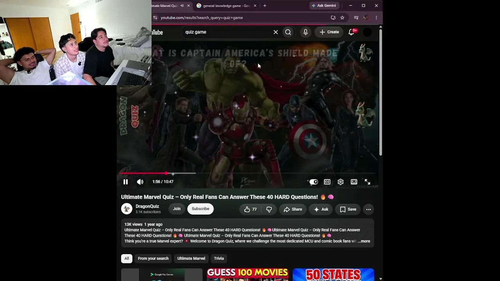Image resolution: width=500 pixels, height=281 pixels.
Task: Open the player settings gear
Action: coord(341,182)
